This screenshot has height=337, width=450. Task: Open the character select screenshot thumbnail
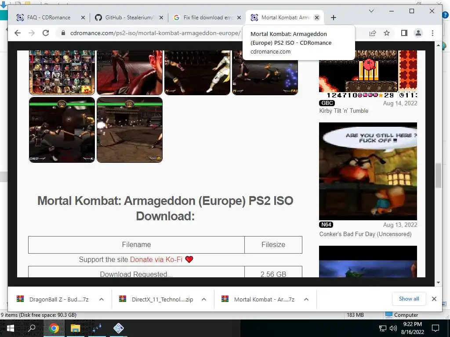point(62,72)
